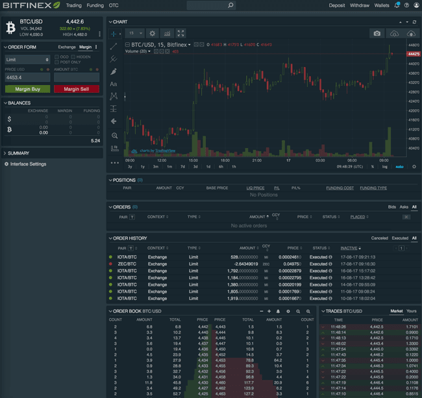Select the pitchfork drawing tool

[114, 58]
